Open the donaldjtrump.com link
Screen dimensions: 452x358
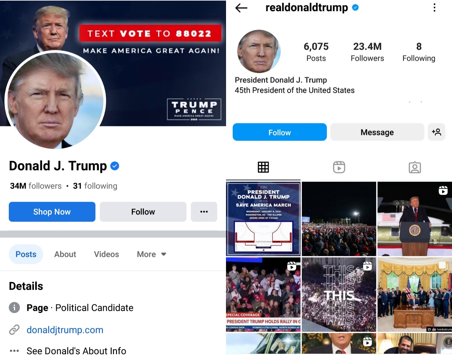pos(65,330)
